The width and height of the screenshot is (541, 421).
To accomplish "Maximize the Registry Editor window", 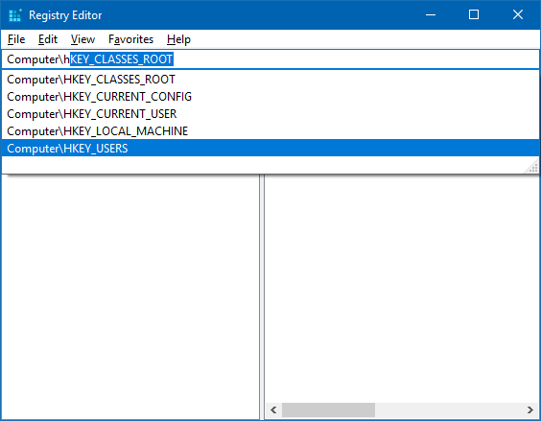I will pyautogui.click(x=474, y=14).
